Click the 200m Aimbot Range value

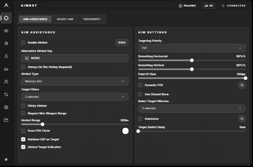tap(124, 120)
